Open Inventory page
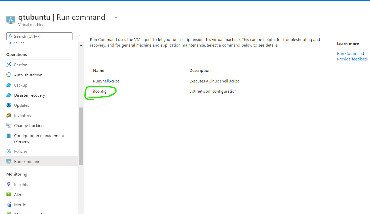This screenshot has height=214, width=370. tap(23, 115)
